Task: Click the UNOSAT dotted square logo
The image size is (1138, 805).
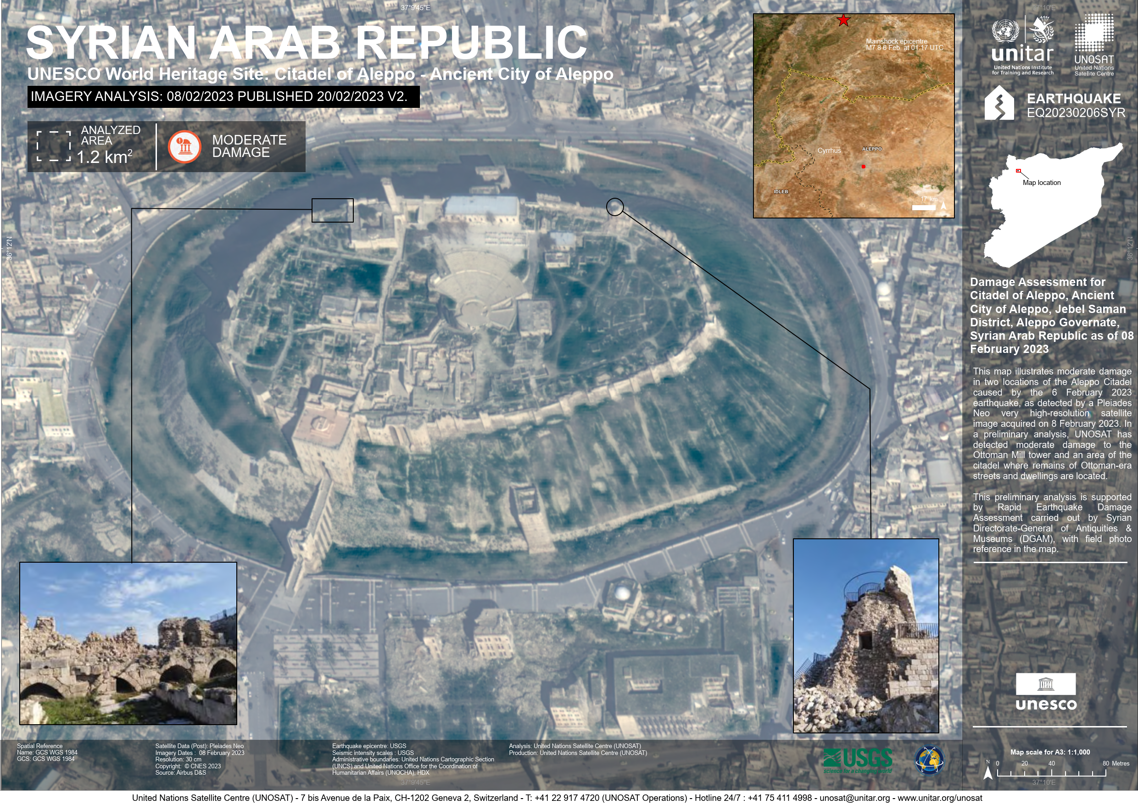Action: [x=1094, y=34]
